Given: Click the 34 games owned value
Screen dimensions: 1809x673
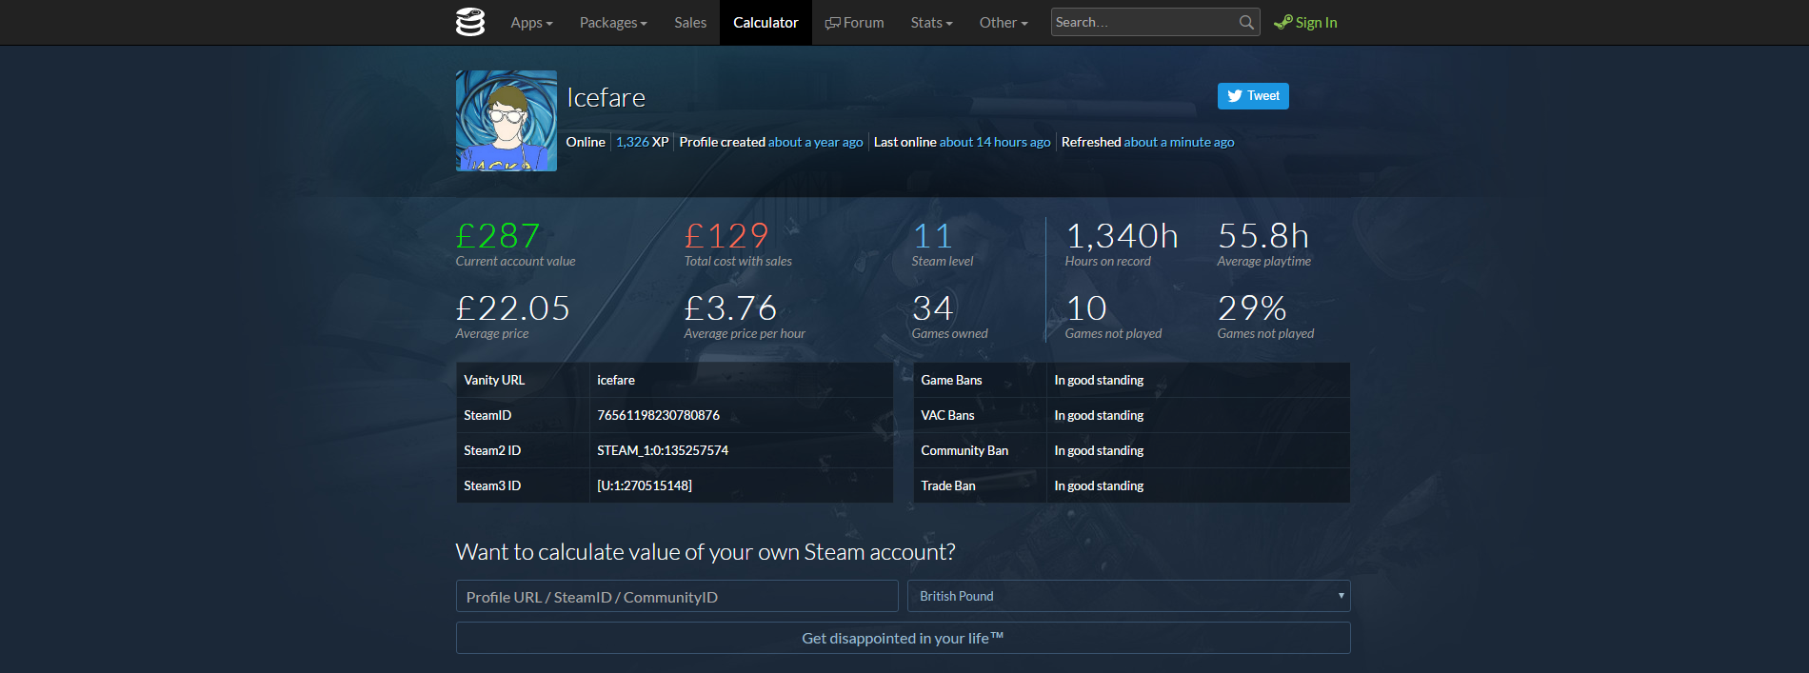Looking at the screenshot, I should tap(932, 307).
